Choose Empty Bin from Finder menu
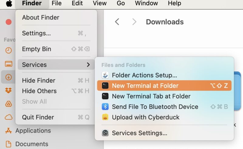243x149 pixels. pyautogui.click(x=36, y=49)
